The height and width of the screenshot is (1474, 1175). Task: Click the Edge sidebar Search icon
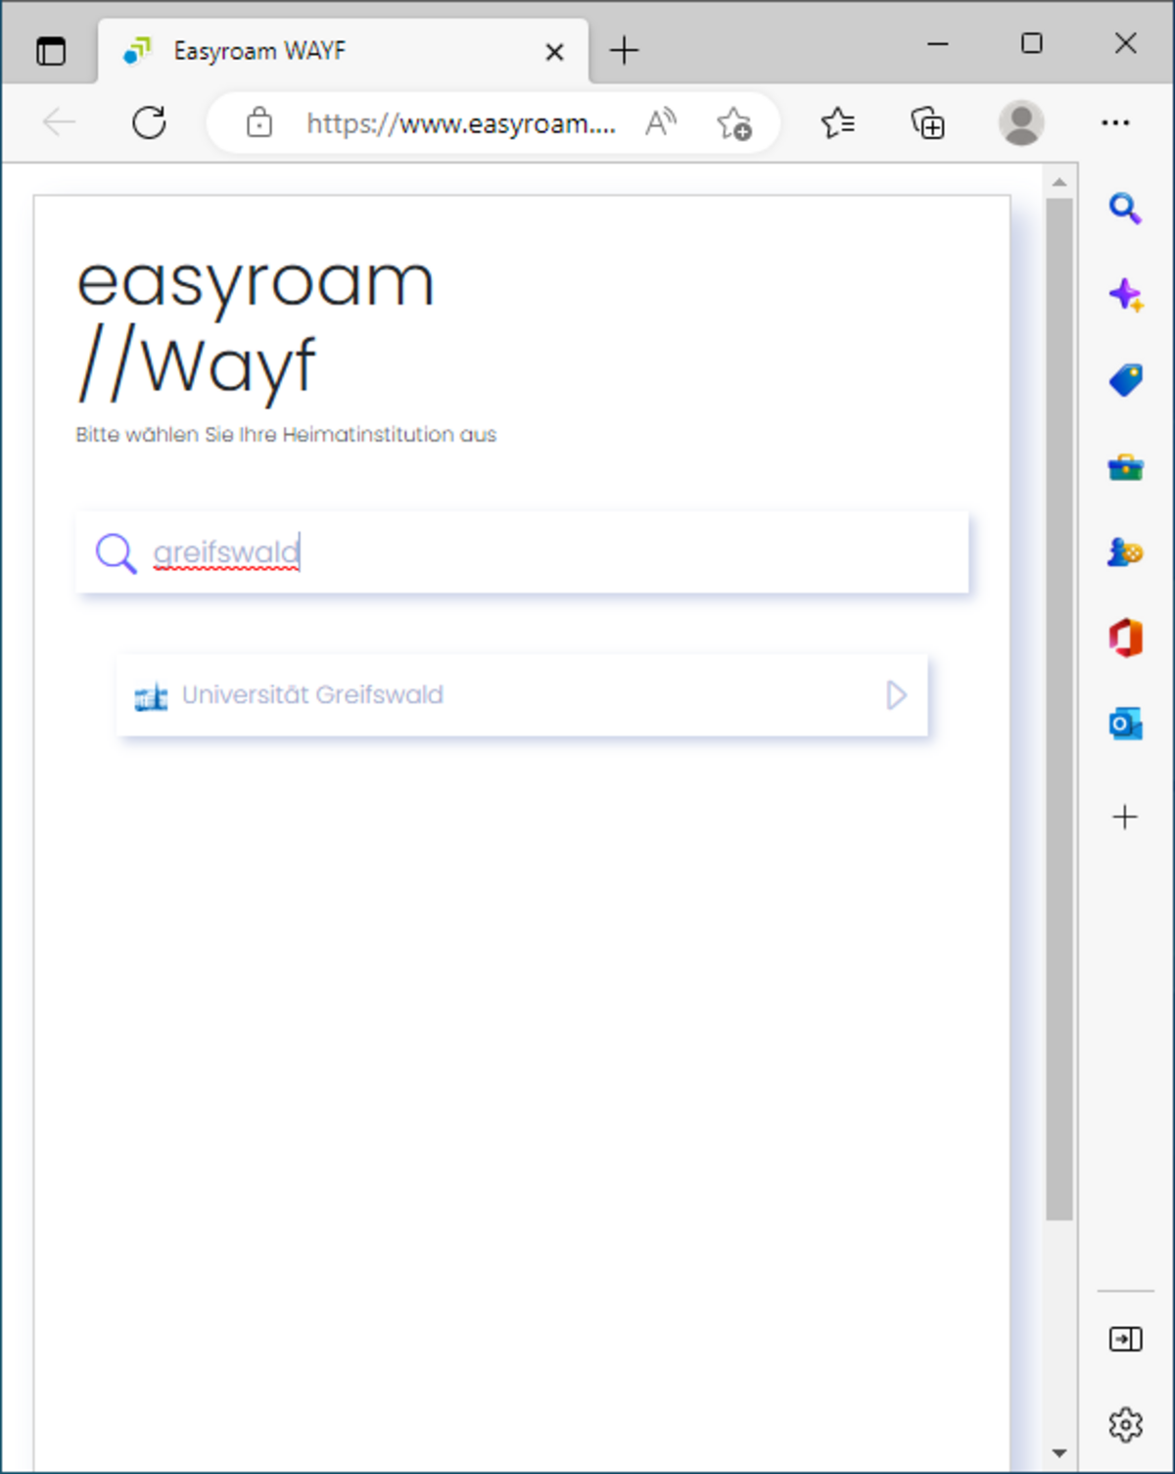(1124, 209)
